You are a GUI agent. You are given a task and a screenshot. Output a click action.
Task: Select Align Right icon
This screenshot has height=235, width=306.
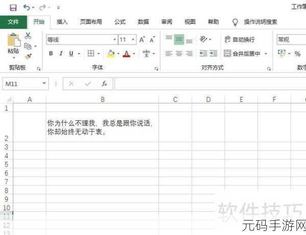189,54
